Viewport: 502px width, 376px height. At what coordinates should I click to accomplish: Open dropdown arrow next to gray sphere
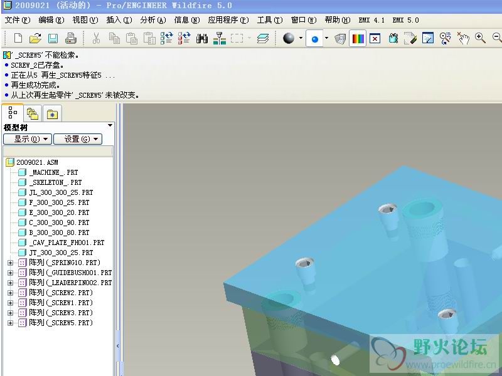coord(301,38)
